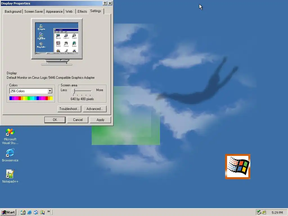
Task: Click the Start button on the taskbar
Action: pyautogui.click(x=8, y=212)
